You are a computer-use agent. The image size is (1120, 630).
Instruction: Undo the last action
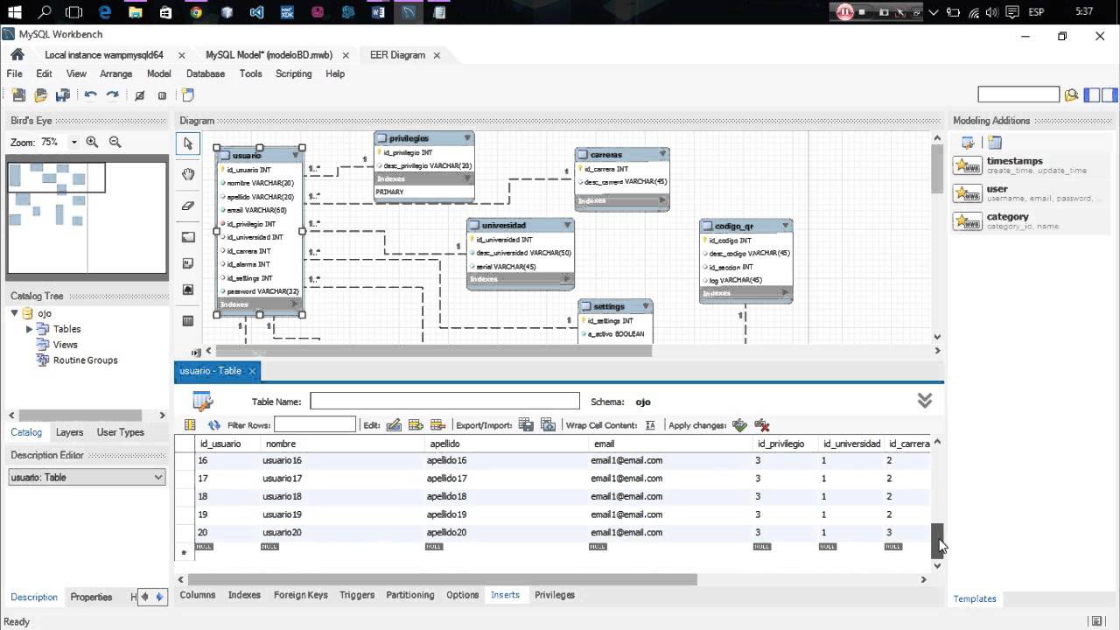pyautogui.click(x=90, y=95)
